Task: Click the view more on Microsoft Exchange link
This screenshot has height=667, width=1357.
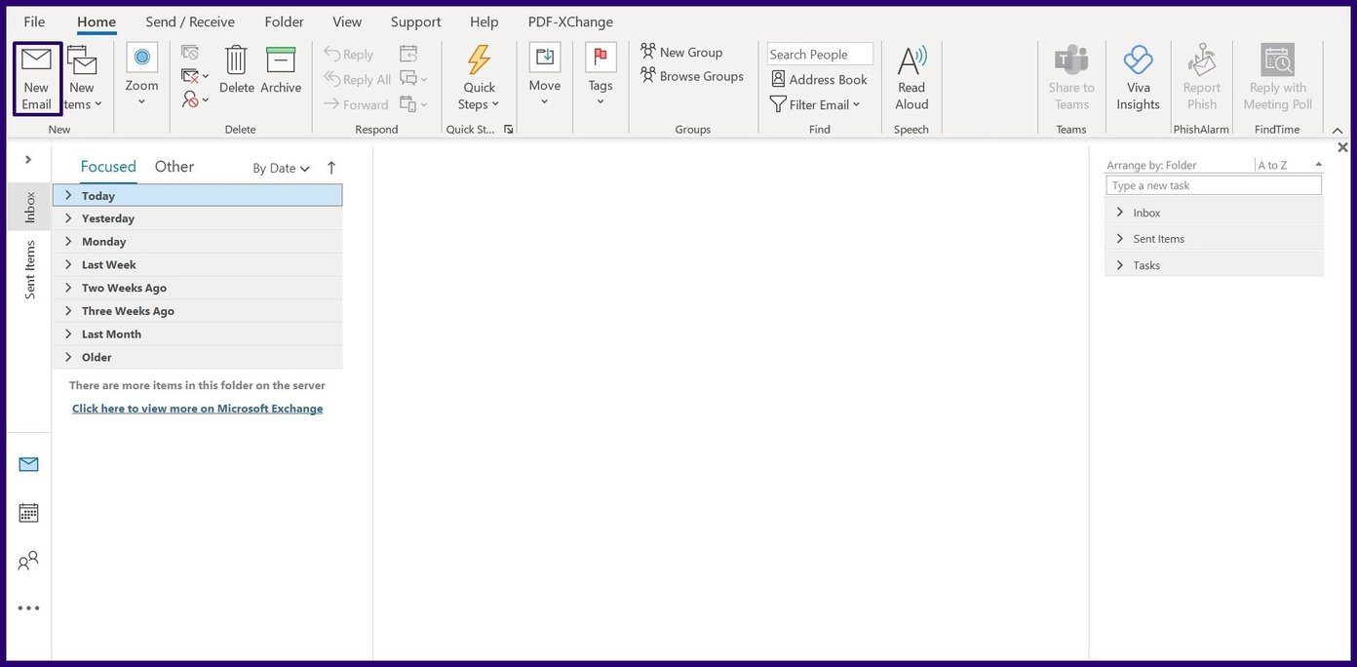Action: [197, 409]
